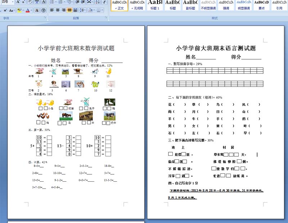Click the Phonetic Guide 文 icon
288x223 pixels.
coord(37,2)
